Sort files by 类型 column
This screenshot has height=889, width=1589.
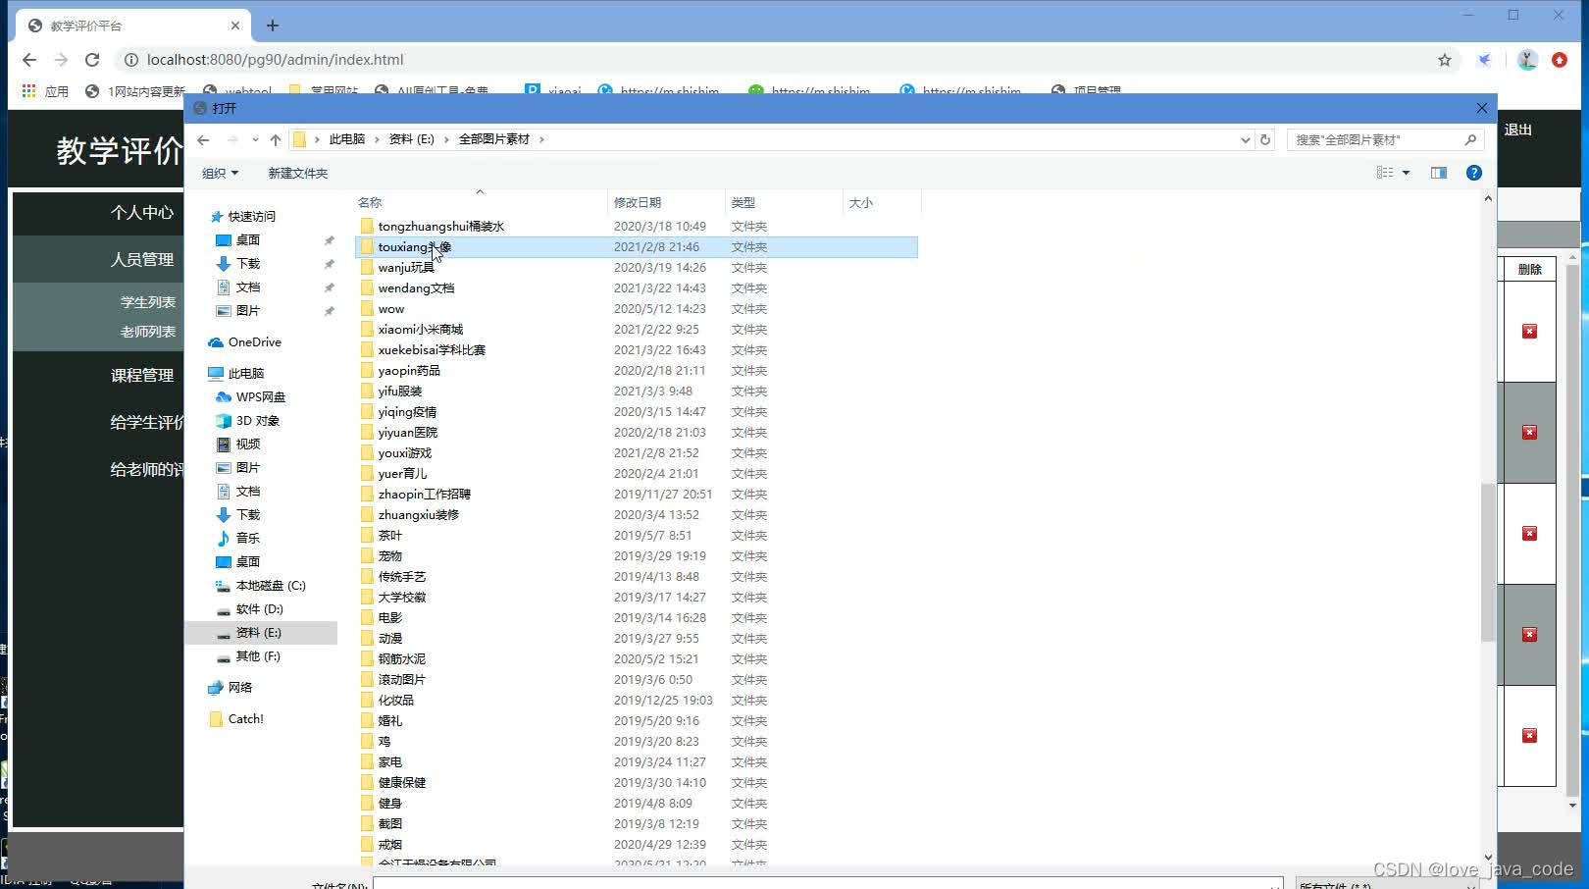click(x=785, y=203)
